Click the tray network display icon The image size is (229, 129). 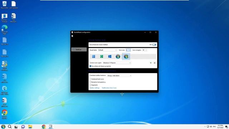click(208, 126)
